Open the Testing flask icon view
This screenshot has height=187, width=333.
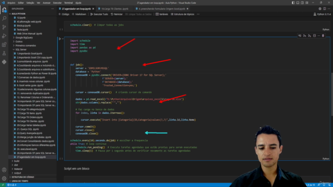point(4,53)
